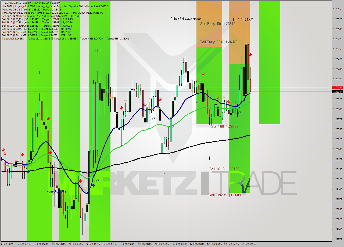The height and width of the screenshot is (247, 344).
Task: Select the 'Sell Target2 | 1.26091' label
Action: [x=225, y=195]
